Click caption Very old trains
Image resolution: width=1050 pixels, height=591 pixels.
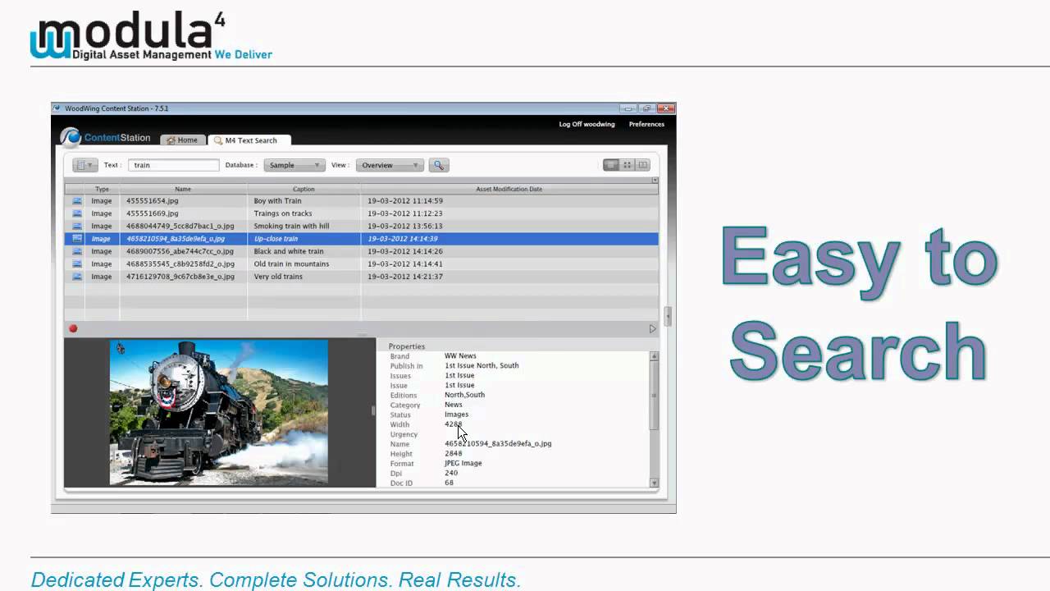click(x=278, y=277)
